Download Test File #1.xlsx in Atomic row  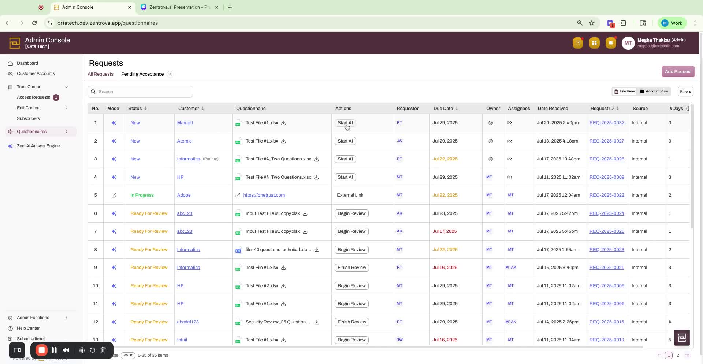[x=283, y=141]
